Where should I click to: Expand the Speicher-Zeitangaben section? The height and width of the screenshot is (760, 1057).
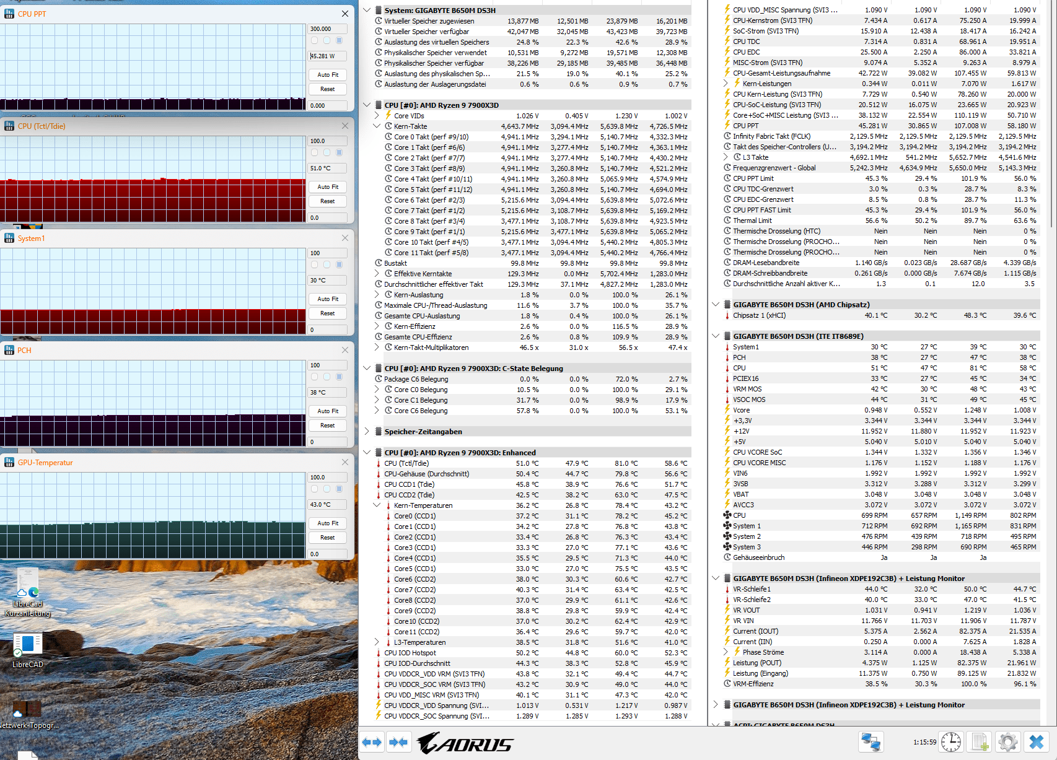point(367,432)
